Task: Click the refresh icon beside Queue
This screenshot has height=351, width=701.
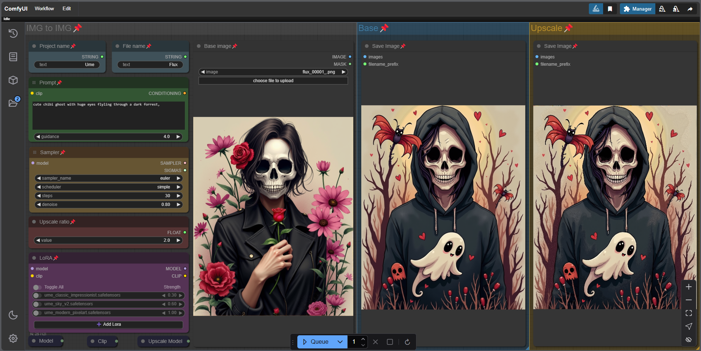Action: (x=407, y=342)
